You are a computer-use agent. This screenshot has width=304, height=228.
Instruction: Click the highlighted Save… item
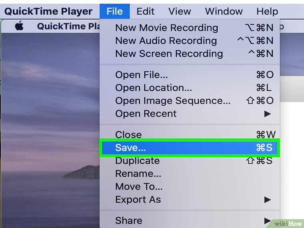pyautogui.click(x=130, y=148)
